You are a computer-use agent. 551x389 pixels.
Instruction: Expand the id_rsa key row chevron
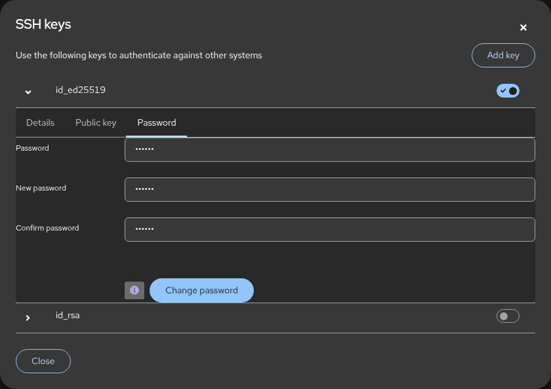[28, 318]
